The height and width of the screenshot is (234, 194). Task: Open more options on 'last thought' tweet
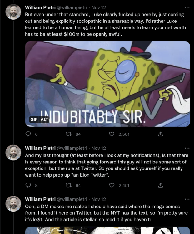tap(187, 148)
